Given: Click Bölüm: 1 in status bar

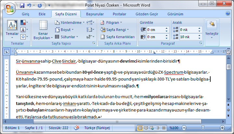Looking at the screenshot, I should pos(12,128).
